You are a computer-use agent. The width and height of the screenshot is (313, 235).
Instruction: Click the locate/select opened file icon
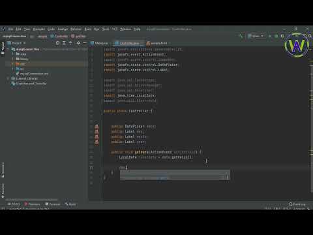pyautogui.click(x=57, y=43)
